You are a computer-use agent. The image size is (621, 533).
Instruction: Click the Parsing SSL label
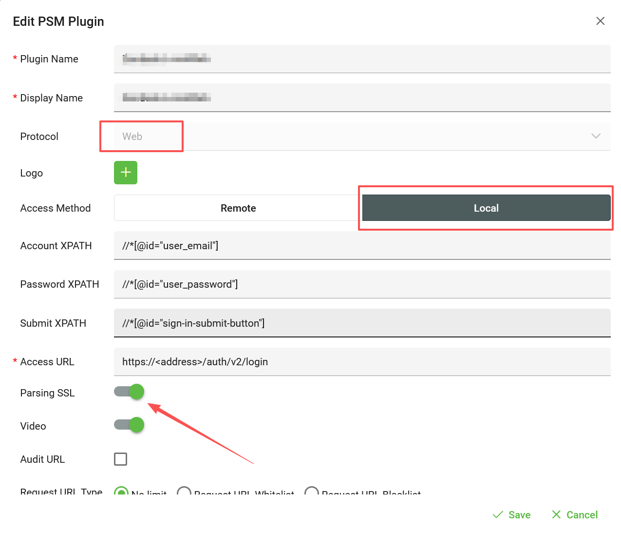[47, 393]
